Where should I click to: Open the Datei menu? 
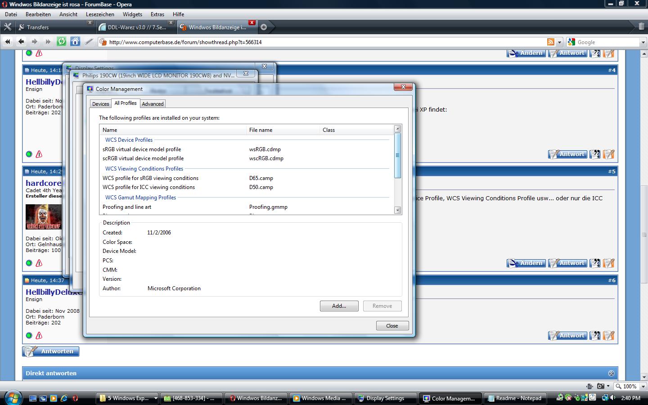point(11,14)
